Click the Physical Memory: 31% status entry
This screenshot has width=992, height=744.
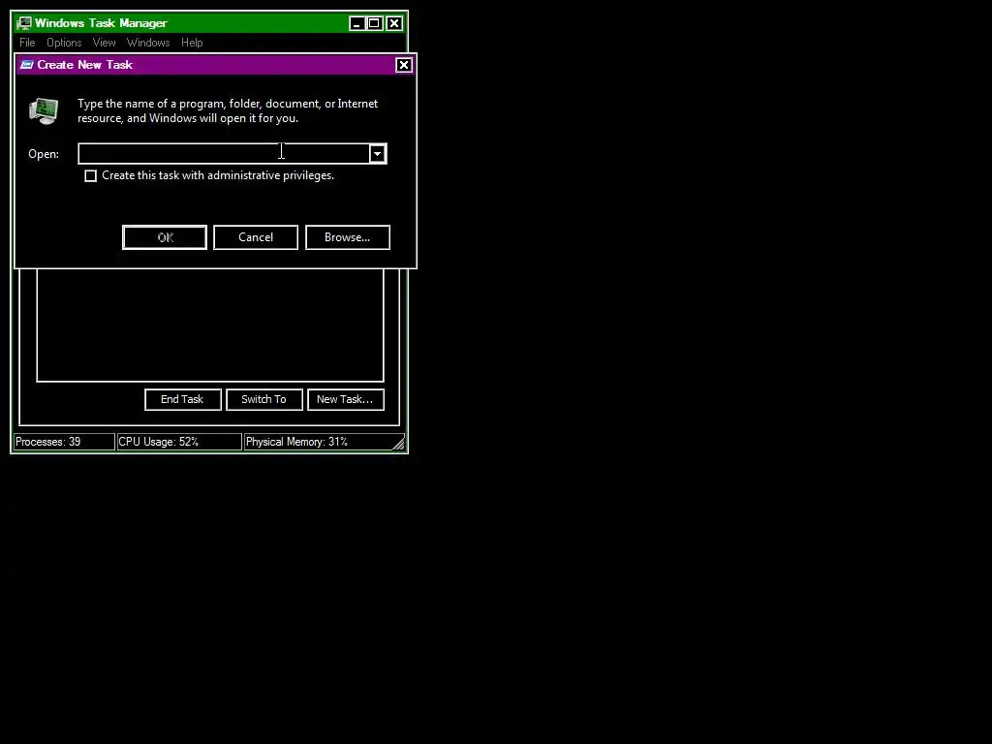pos(318,442)
